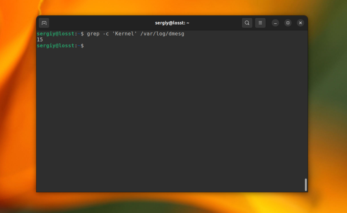Viewport: 347px width, 213px height.
Task: Click the terminal vertical scrollbar handle
Action: click(306, 185)
